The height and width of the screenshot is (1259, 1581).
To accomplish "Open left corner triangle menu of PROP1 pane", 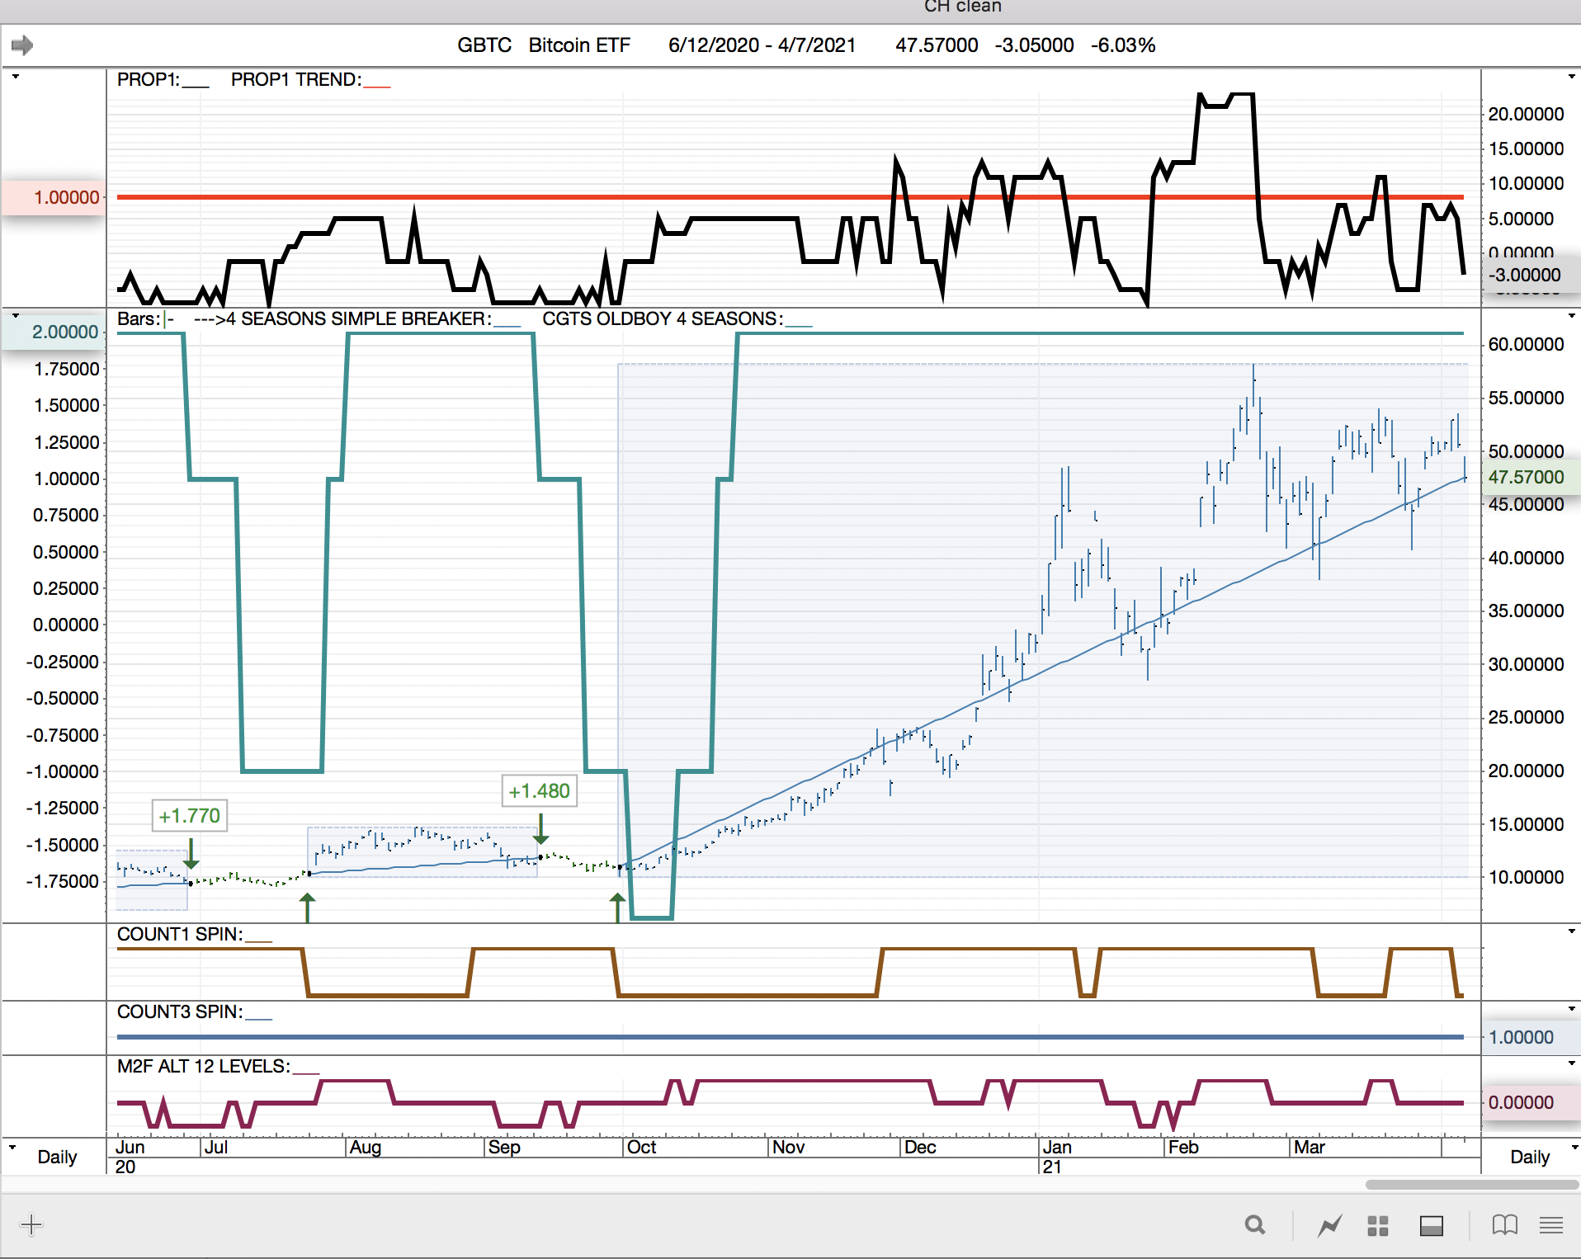I will (x=16, y=77).
